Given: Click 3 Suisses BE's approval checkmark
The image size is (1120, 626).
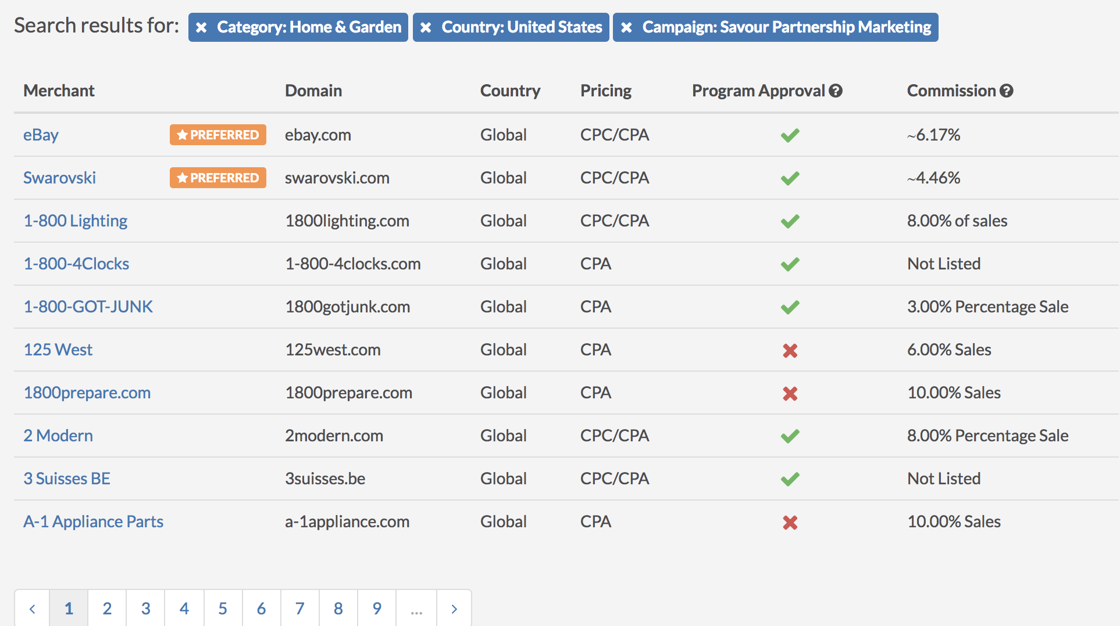Looking at the screenshot, I should tap(790, 479).
